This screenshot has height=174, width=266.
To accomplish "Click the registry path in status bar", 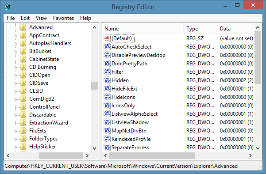I will point(121,166).
